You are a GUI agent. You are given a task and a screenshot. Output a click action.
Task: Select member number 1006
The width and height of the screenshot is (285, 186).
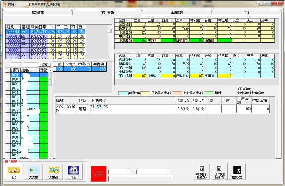pos(15,84)
